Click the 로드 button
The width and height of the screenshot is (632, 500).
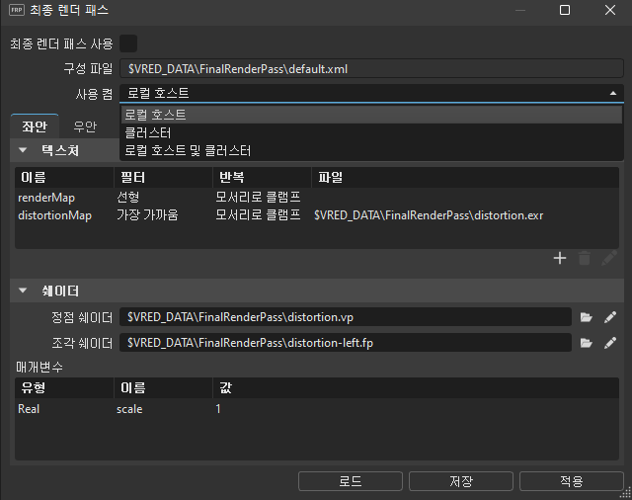click(x=351, y=481)
